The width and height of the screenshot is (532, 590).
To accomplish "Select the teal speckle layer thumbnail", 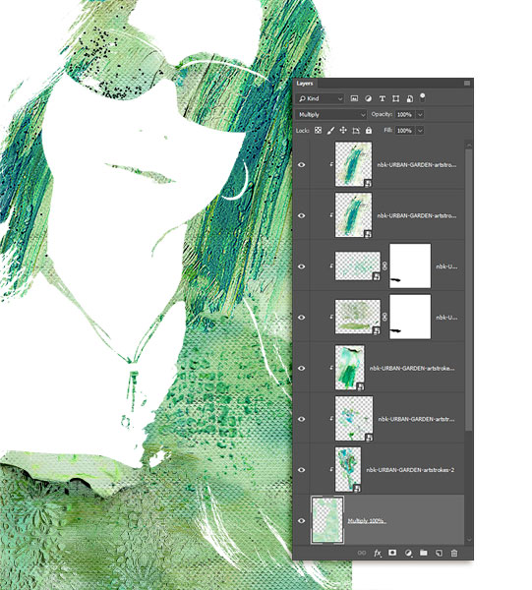I will tap(357, 266).
